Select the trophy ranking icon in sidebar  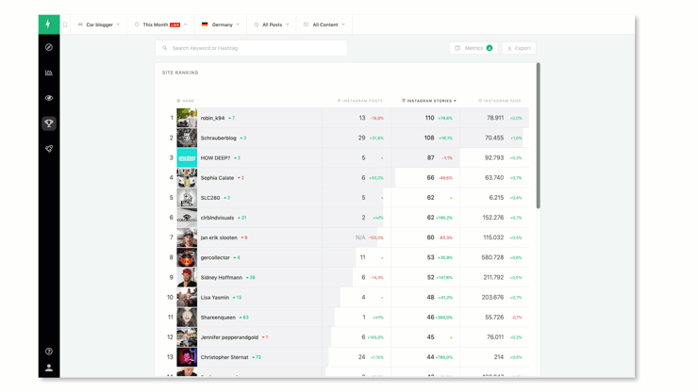(49, 123)
